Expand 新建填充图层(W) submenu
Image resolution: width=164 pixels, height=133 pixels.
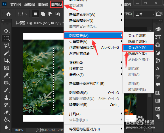[94, 15]
